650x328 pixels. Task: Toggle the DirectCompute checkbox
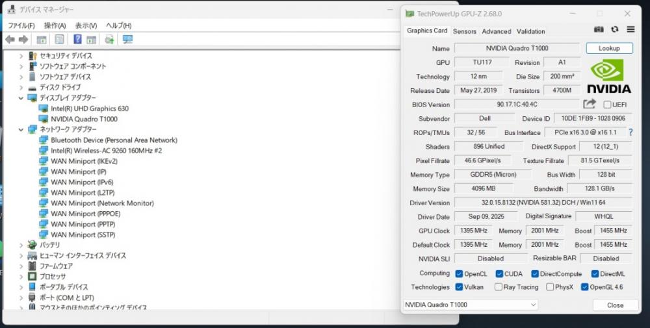535,273
